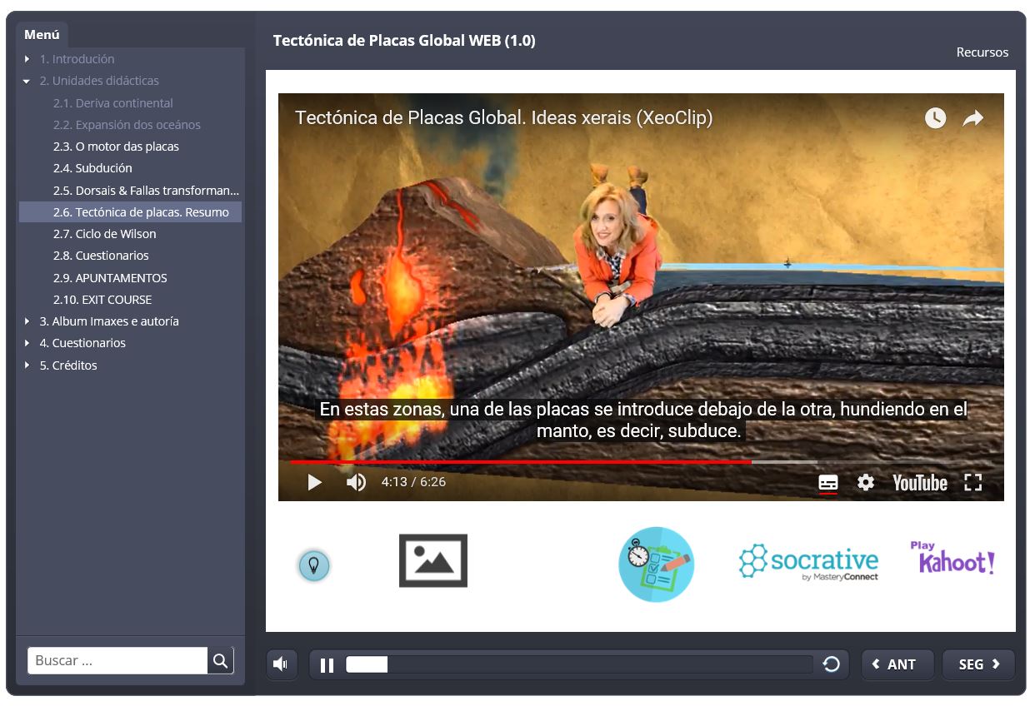Open YouTube video settings gear
The width and height of the screenshot is (1035, 706).
(866, 482)
